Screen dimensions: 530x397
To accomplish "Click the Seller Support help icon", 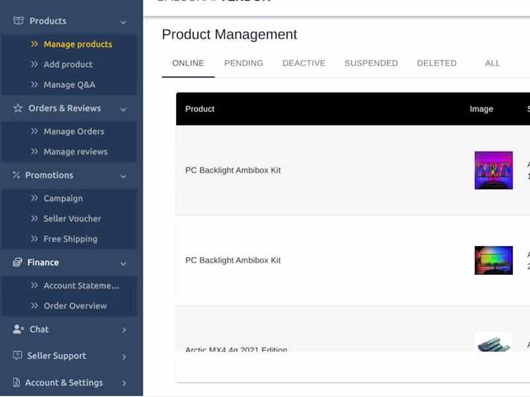I will pyautogui.click(x=18, y=356).
